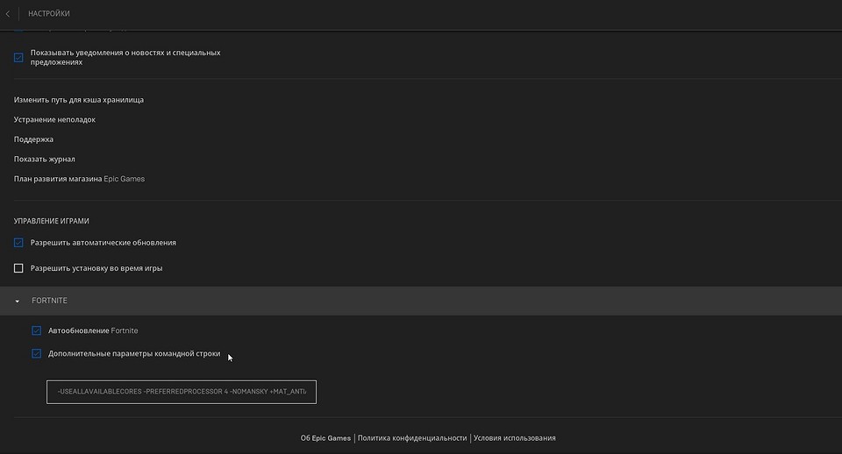Viewport: 842px width, 454px height.
Task: Click the НАСТРОЙКИ page title
Action: coord(49,14)
